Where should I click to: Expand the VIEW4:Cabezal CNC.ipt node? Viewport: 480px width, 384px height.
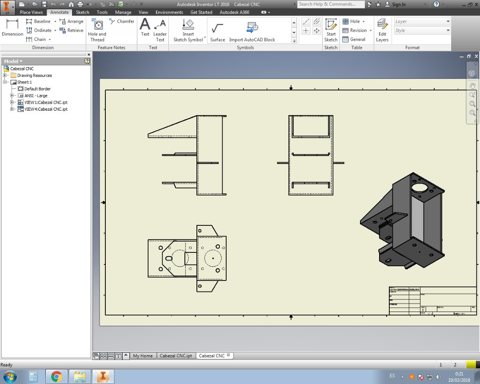[12, 109]
